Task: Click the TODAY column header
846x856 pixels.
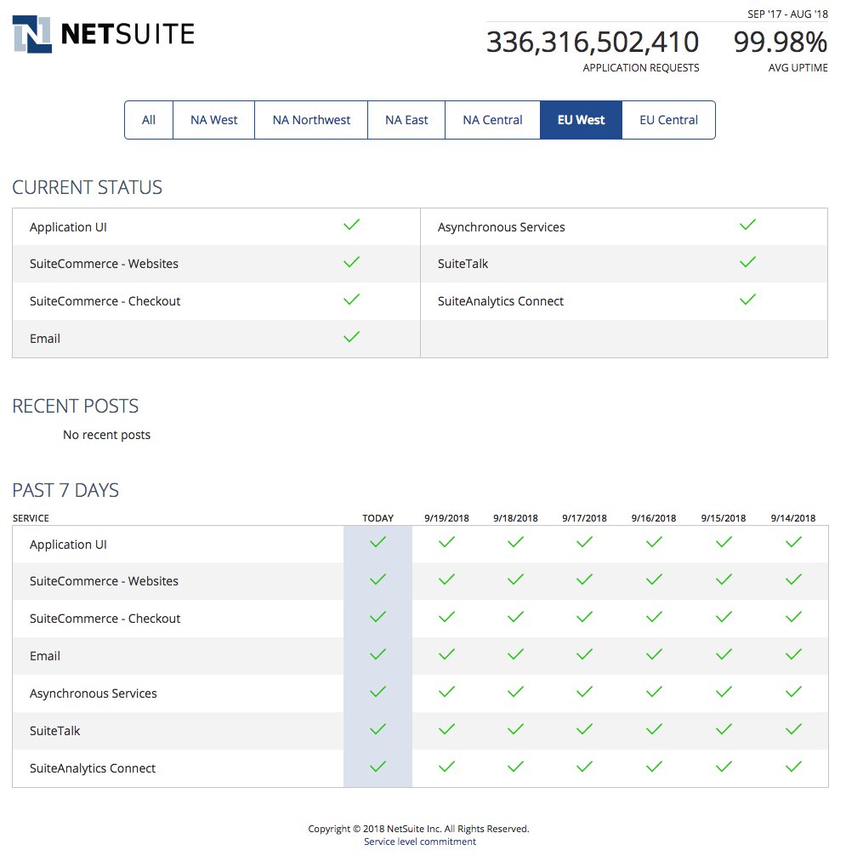Action: pyautogui.click(x=378, y=518)
